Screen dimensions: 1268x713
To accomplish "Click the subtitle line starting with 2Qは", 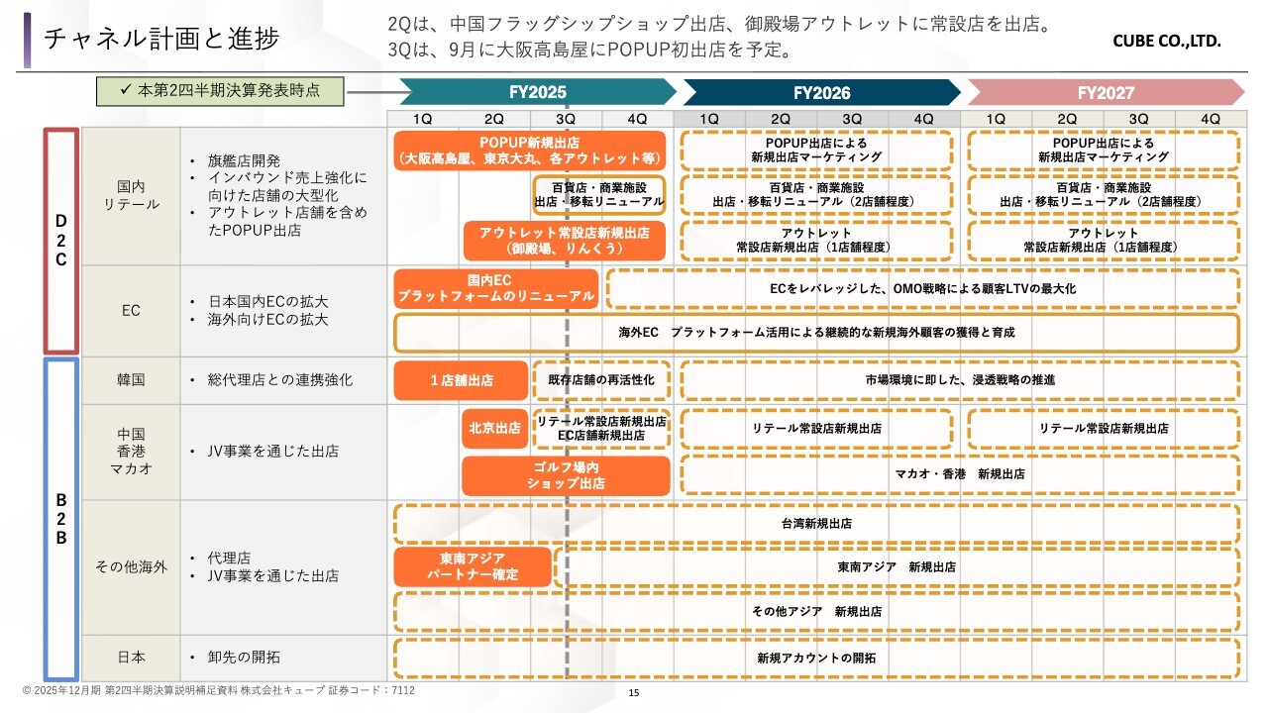I will pyautogui.click(x=719, y=23).
